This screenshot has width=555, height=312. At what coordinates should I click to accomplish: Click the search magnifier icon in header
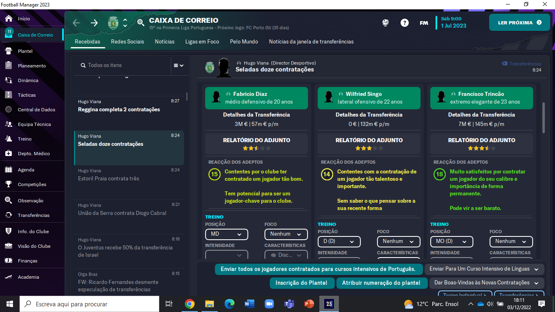[x=141, y=23]
